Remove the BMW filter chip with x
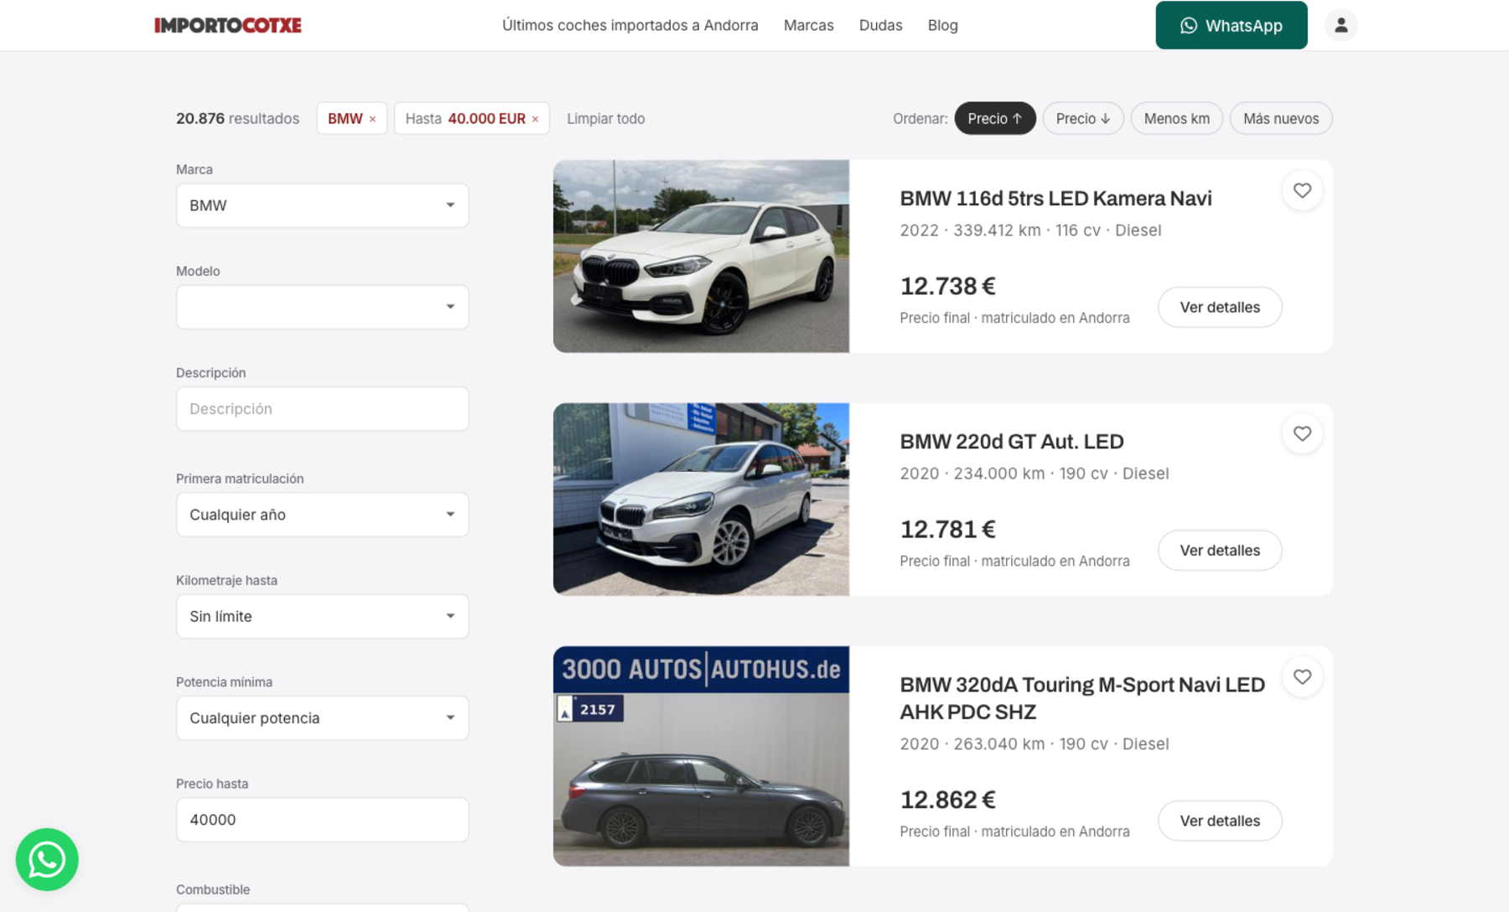Screen dimensions: 1509x912 [372, 119]
